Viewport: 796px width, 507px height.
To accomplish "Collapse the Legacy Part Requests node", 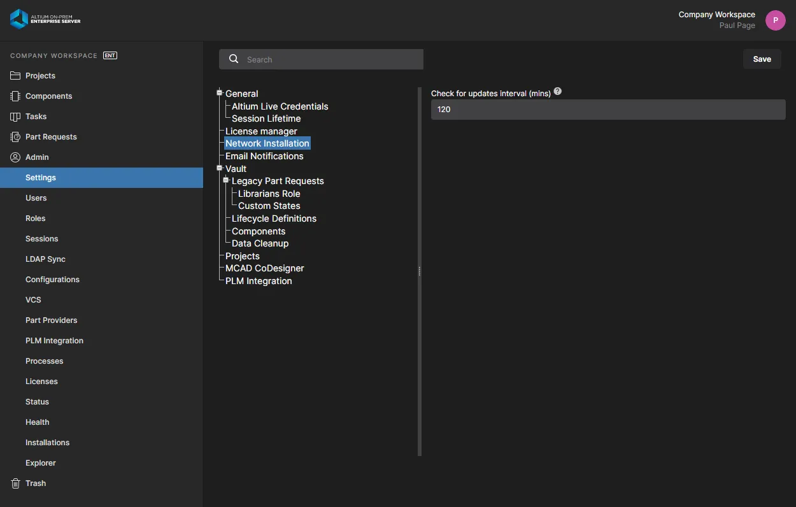I will click(226, 181).
